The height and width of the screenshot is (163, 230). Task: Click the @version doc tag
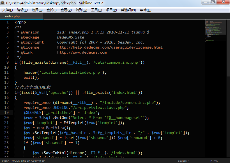[x=30, y=32]
